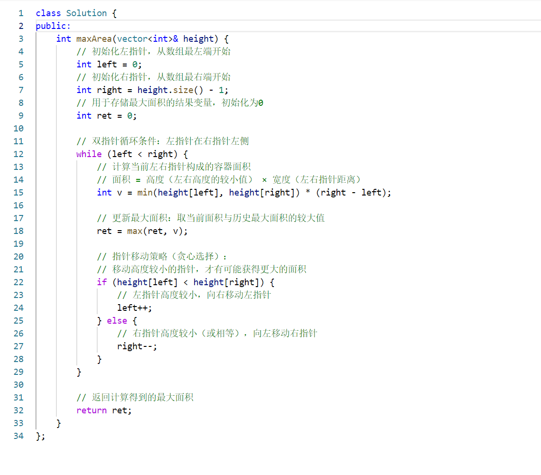Click the comment '左指针高度较小，向右移动左指针'
Viewport: 541px width, 475px height.
tap(194, 295)
